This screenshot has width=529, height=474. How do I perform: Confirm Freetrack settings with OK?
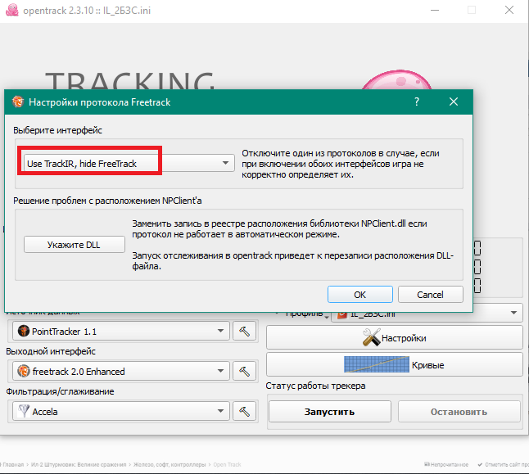[360, 295]
